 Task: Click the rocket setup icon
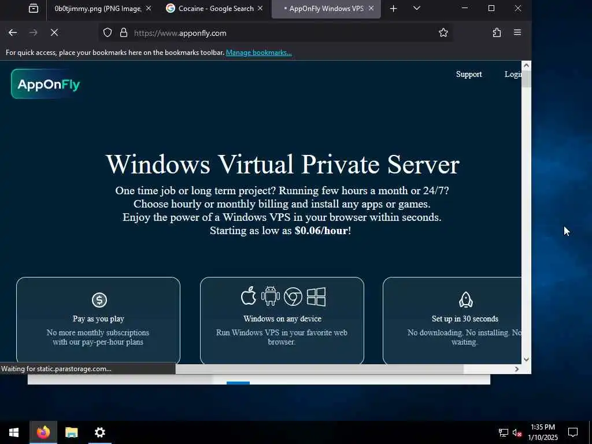click(465, 300)
